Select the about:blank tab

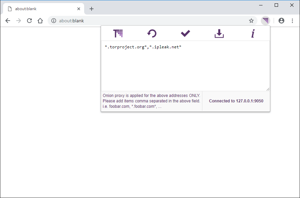(x=44, y=9)
